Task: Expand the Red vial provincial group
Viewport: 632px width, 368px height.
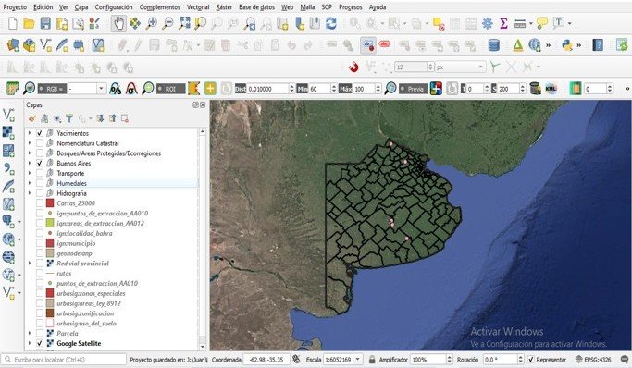Action: (x=30, y=264)
